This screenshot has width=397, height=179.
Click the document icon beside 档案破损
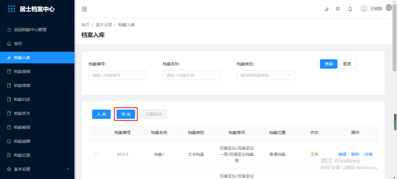[9, 127]
